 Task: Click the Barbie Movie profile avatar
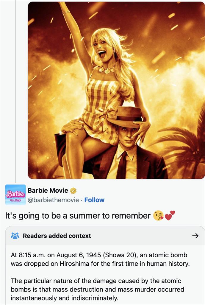coord(15,195)
